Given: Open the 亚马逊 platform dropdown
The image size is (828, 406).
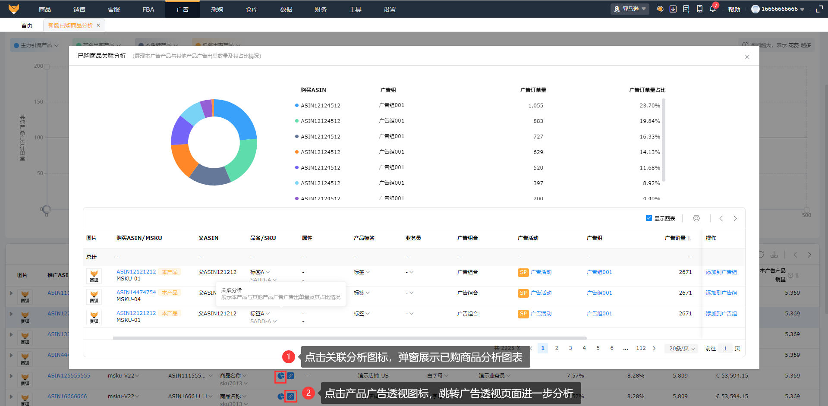Looking at the screenshot, I should click(630, 9).
